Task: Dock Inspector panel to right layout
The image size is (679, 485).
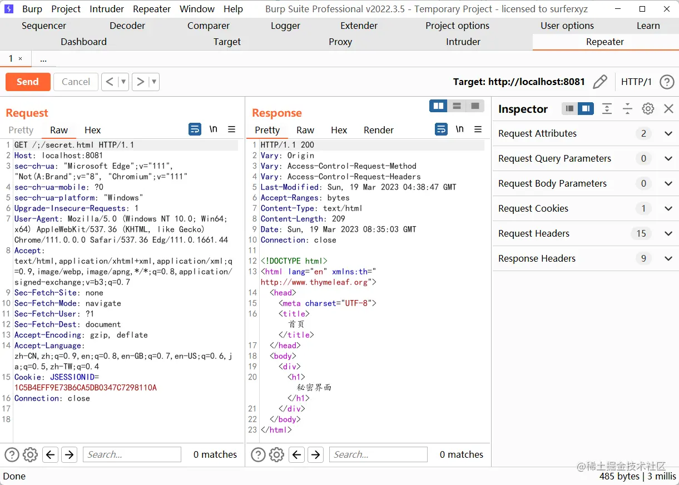Action: tap(586, 109)
